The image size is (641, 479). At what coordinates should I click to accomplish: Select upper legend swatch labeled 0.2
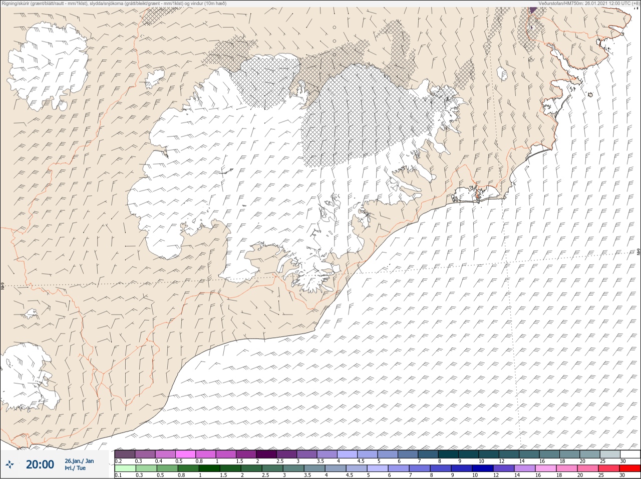pos(125,454)
